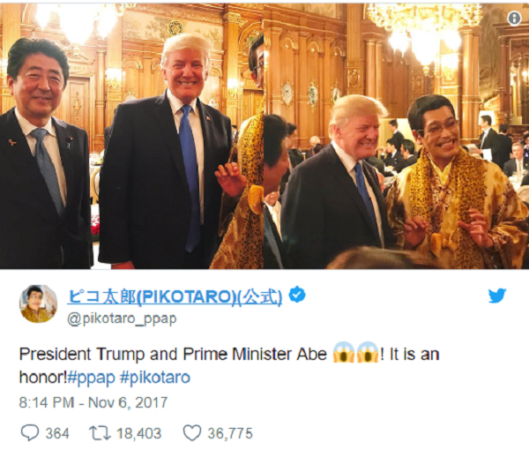Open the @pikotaro_ppap handle
The height and width of the screenshot is (457, 529).
click(x=122, y=319)
